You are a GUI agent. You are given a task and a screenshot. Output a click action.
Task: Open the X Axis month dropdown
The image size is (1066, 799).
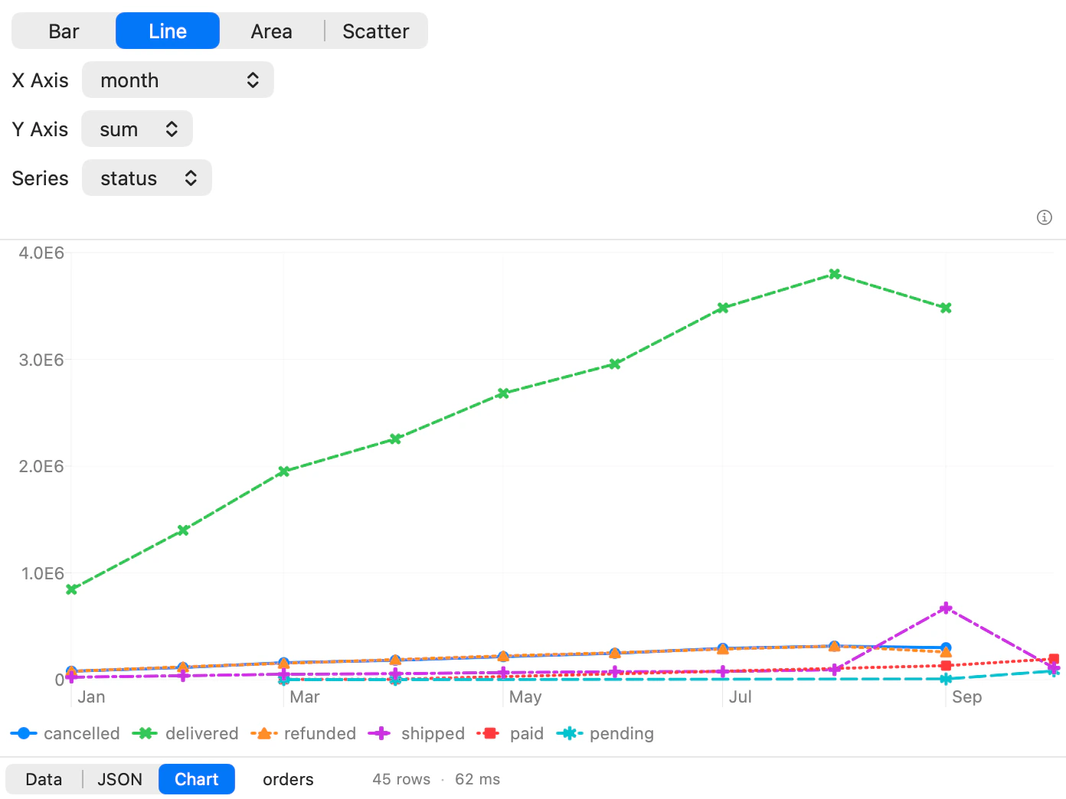click(178, 80)
